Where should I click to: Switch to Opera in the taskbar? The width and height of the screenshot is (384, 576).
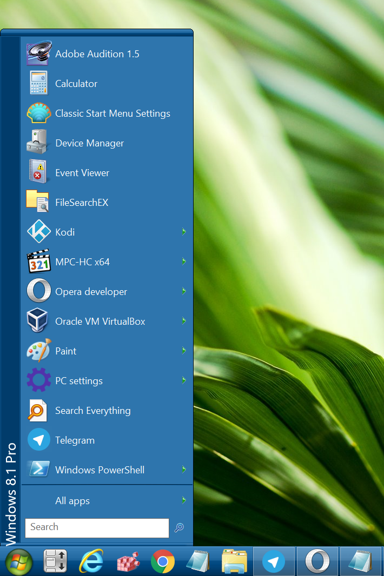[317, 561]
